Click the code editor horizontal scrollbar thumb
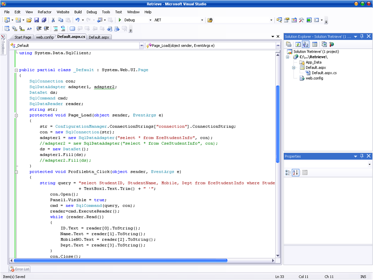373x280 pixels. tap(121, 261)
